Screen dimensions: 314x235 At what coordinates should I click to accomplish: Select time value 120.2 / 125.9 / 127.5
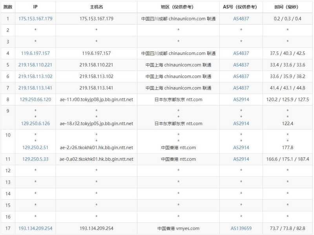[288, 100]
